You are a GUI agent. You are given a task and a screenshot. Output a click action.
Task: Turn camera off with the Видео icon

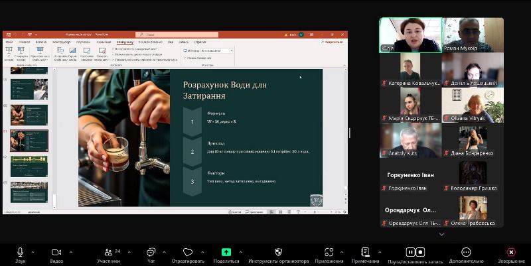(56, 252)
